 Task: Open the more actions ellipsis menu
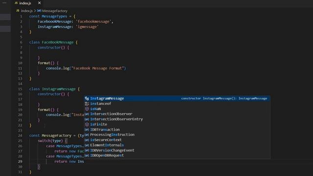coord(4,3)
